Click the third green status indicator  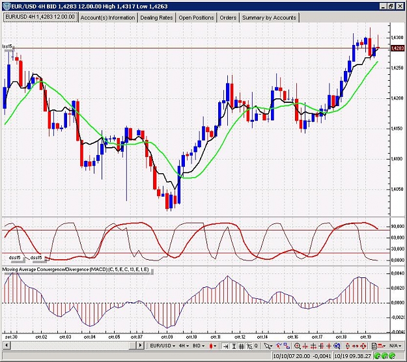pyautogui.click(x=392, y=356)
